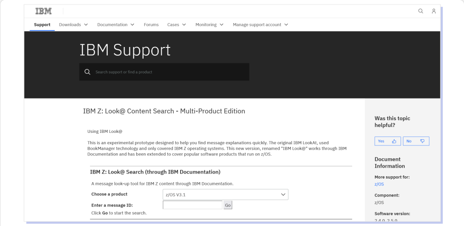Open the Forums menu item
The width and height of the screenshot is (464, 226).
click(151, 25)
